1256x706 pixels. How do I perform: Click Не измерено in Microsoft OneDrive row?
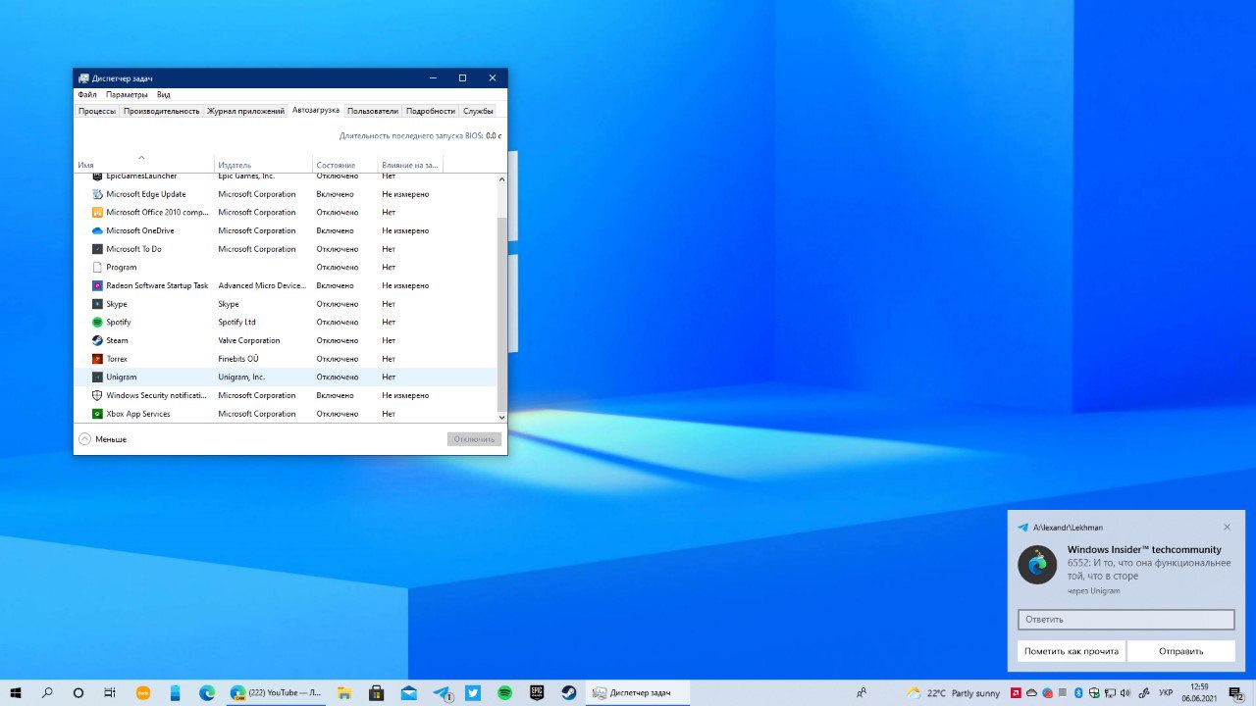(405, 230)
